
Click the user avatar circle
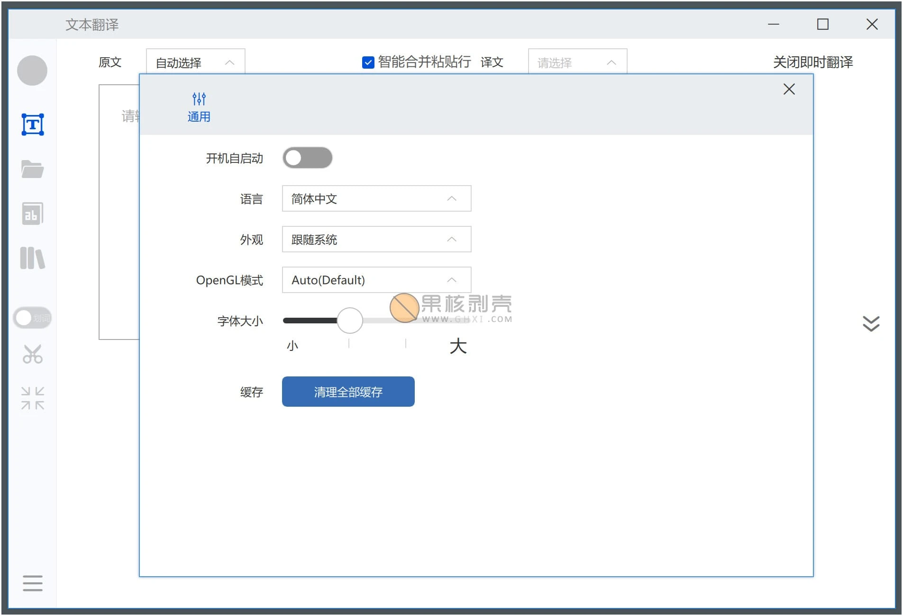(32, 70)
